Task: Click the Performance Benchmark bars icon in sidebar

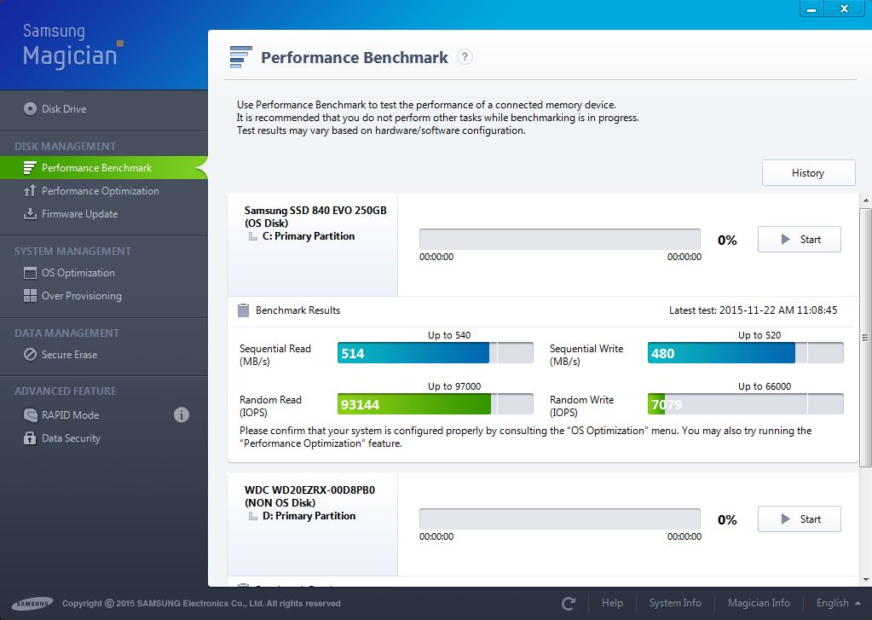Action: coord(30,167)
